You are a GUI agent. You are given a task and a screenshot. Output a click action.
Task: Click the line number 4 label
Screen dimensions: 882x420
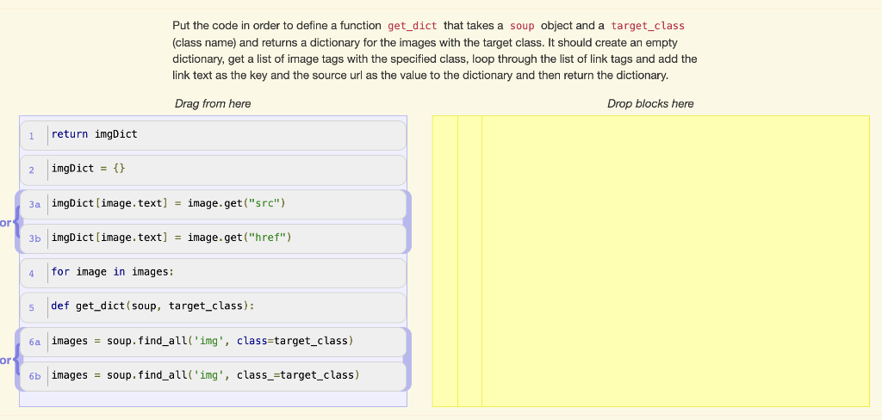[x=32, y=274]
